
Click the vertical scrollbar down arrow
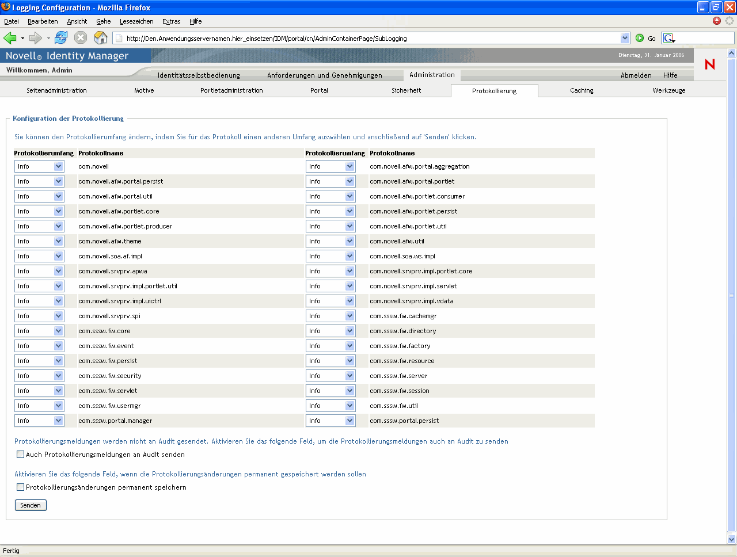click(x=732, y=540)
